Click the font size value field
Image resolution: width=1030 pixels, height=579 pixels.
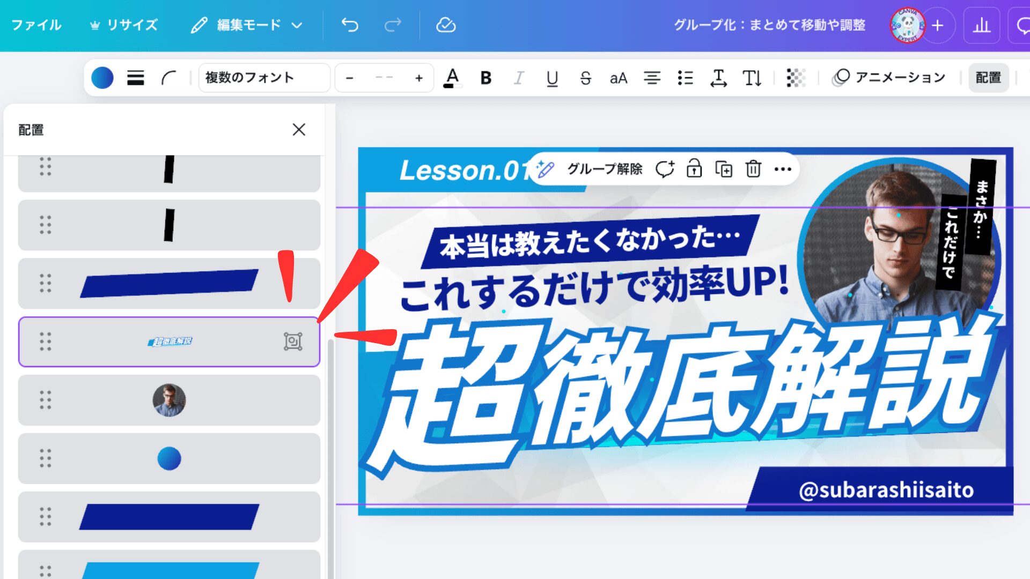click(384, 78)
